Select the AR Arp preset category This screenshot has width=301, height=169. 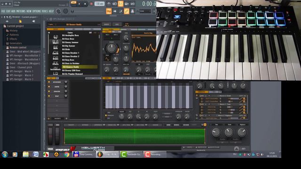click(55, 37)
